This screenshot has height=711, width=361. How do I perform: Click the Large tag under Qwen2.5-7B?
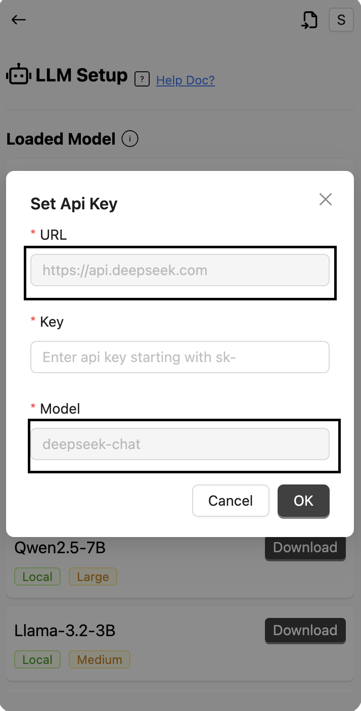tap(93, 577)
